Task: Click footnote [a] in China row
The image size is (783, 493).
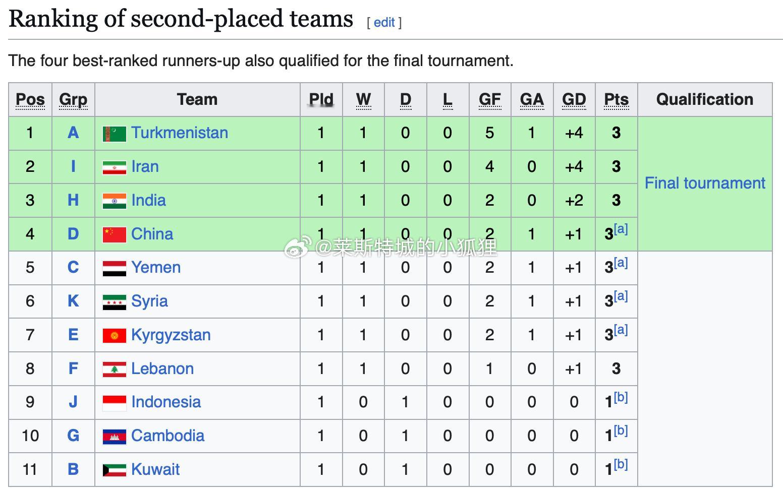Action: pyautogui.click(x=621, y=229)
